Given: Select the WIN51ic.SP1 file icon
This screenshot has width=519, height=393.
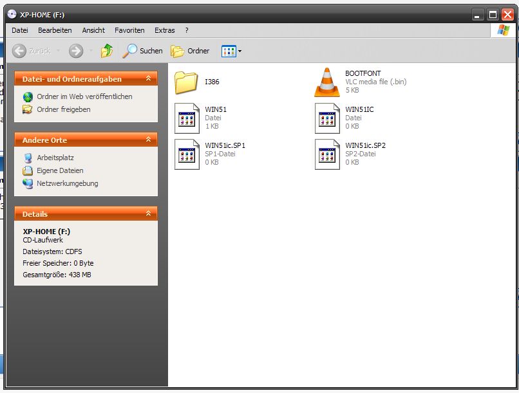Looking at the screenshot, I should coord(187,154).
